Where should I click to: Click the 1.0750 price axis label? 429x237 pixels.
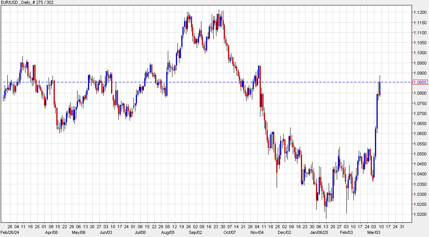[420, 103]
